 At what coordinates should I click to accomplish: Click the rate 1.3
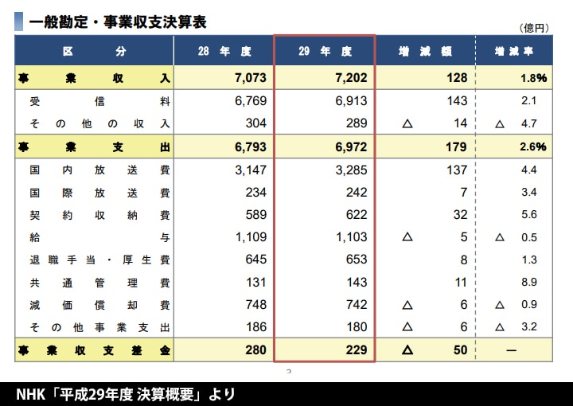pos(528,260)
